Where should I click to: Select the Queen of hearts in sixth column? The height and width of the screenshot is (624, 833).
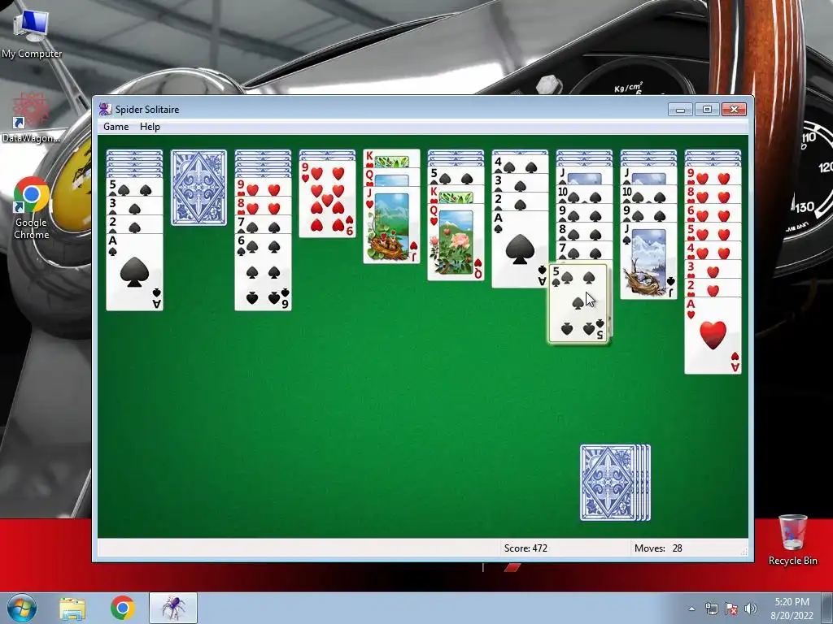[456, 242]
